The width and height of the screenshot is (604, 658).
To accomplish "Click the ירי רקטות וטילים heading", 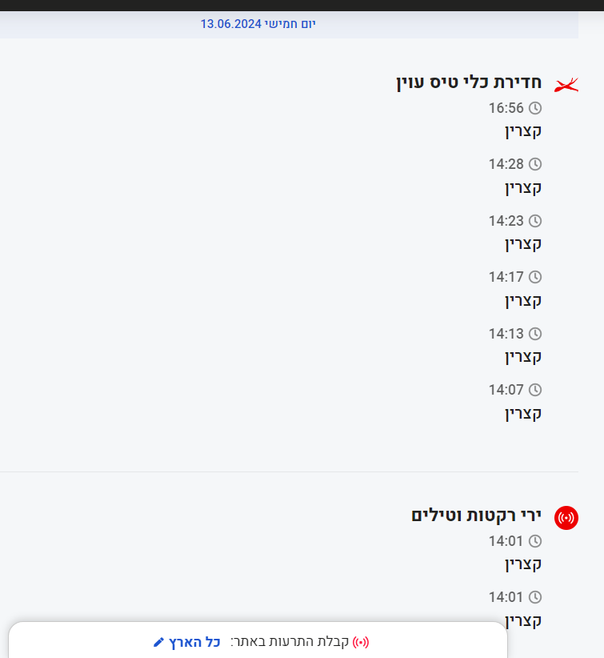I will coord(477,515).
